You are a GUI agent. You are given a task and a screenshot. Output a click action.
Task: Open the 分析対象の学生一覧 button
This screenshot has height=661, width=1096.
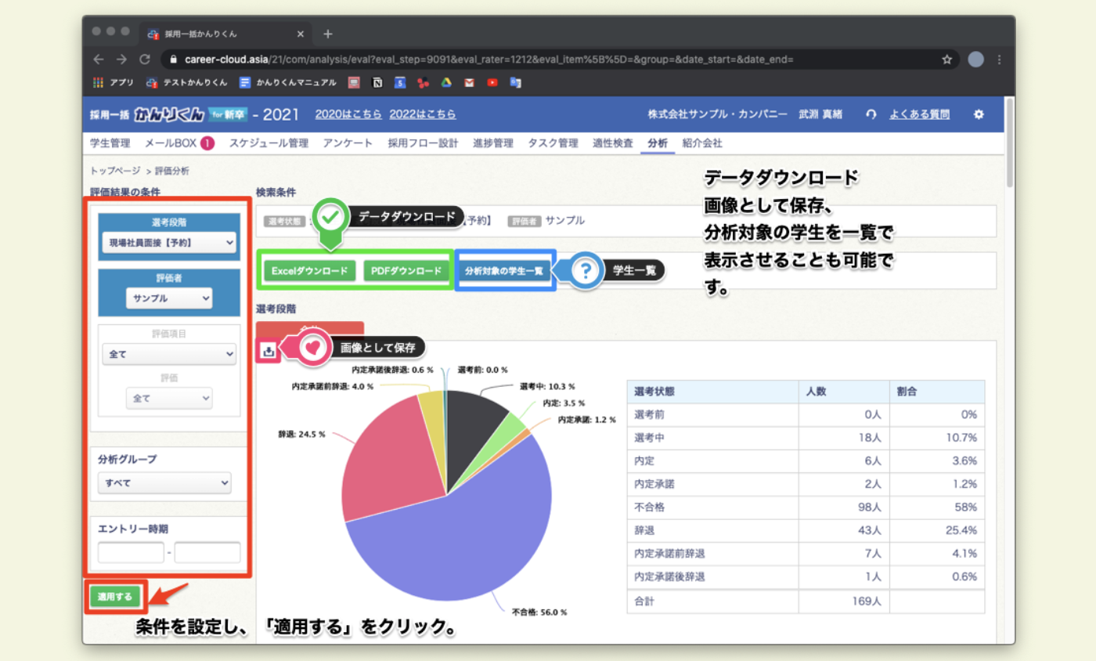click(x=503, y=271)
